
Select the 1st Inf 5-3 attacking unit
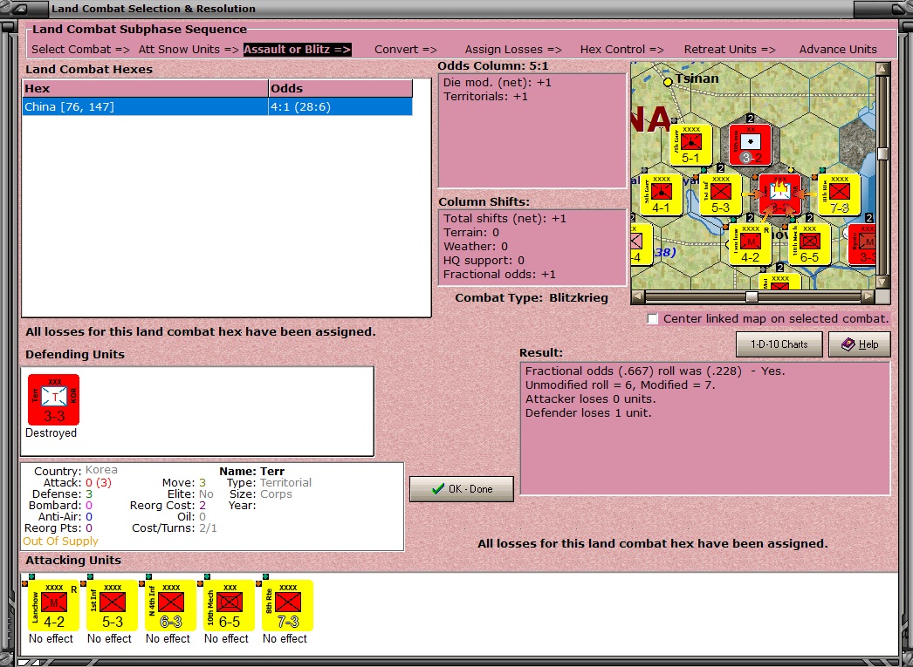coord(113,605)
